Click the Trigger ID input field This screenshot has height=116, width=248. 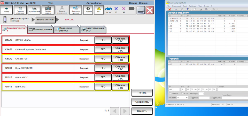pyautogui.click(x=204, y=98)
